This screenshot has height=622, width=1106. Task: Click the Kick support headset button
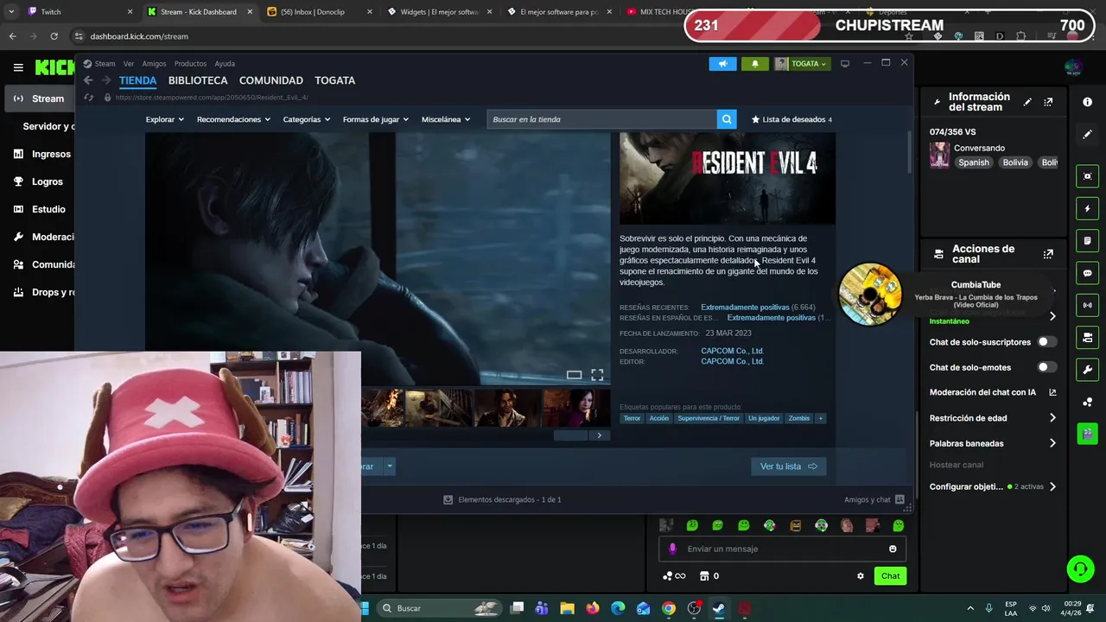(x=1080, y=568)
